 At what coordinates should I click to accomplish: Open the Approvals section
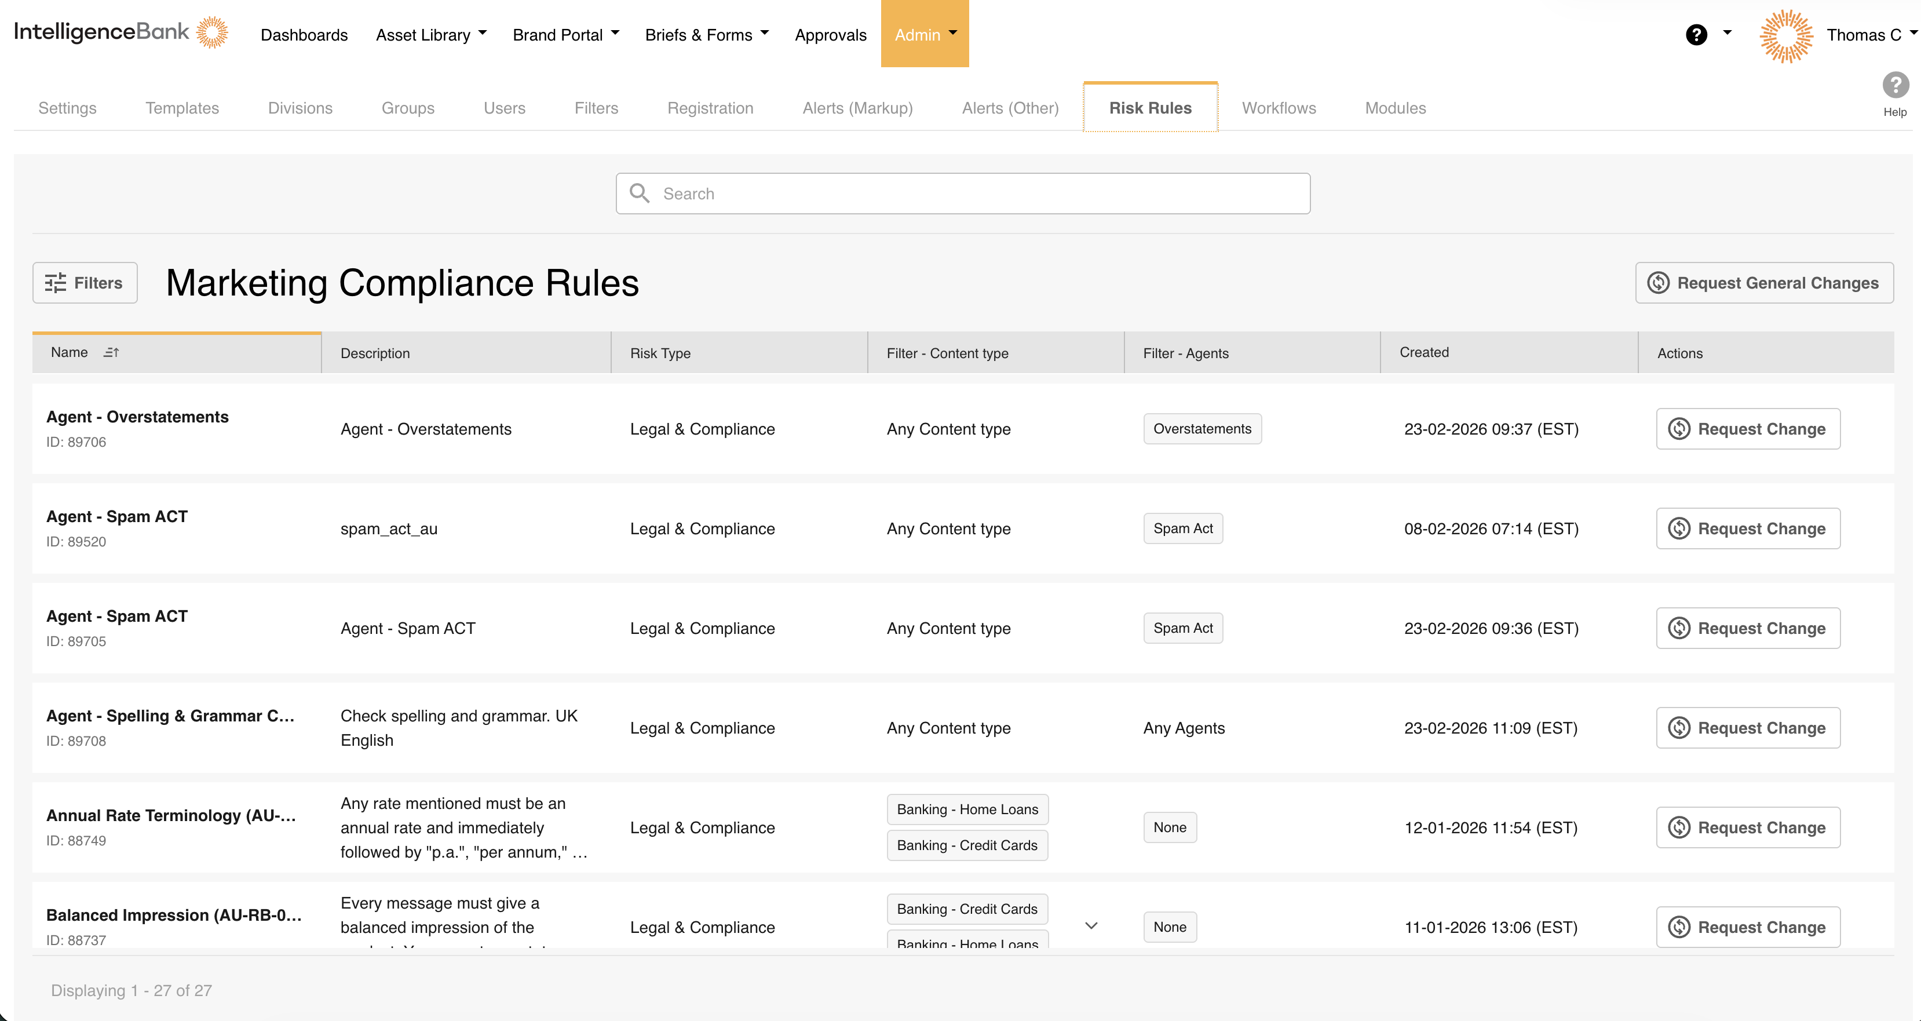click(830, 34)
